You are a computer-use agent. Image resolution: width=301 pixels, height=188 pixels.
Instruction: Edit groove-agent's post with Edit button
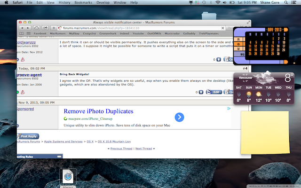point(214,92)
